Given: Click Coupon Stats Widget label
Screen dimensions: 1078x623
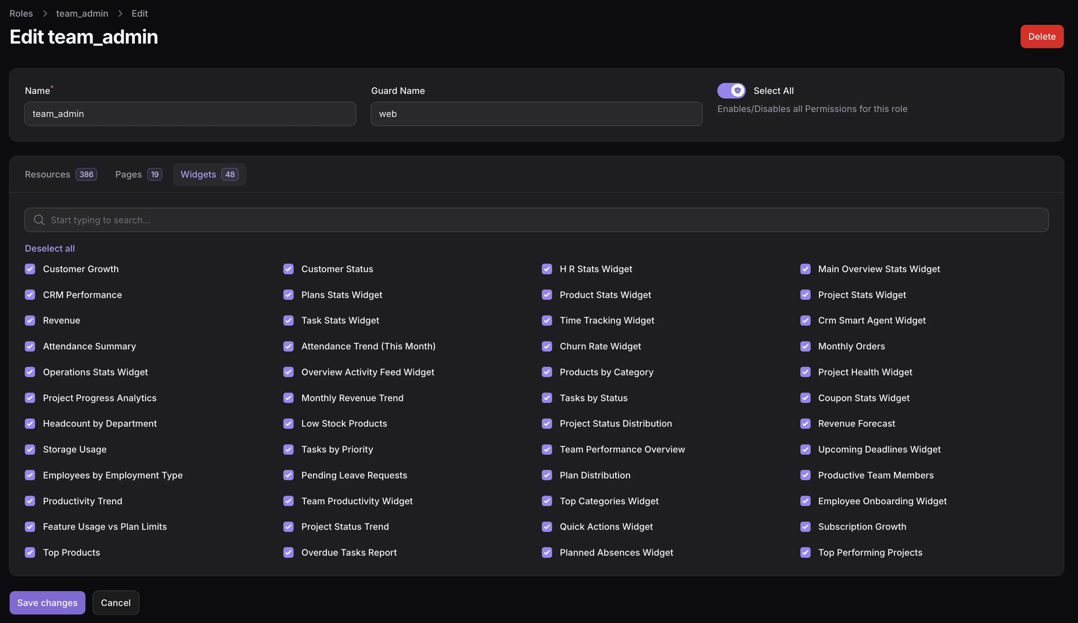Looking at the screenshot, I should coord(864,398).
